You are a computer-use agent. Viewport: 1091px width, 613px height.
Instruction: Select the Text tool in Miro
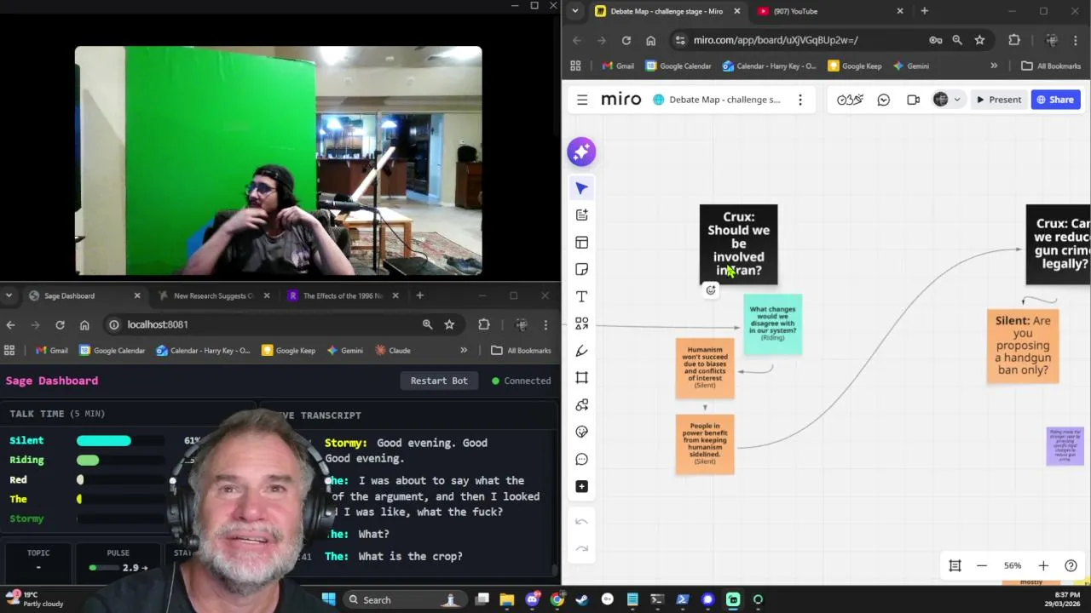tap(581, 297)
